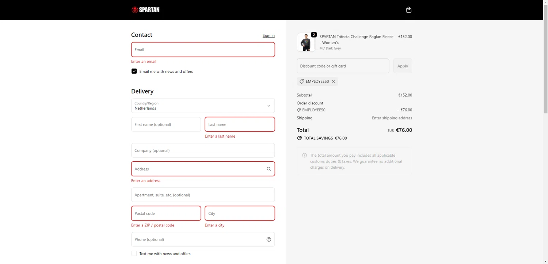This screenshot has height=264, width=548.
Task: Enable Text me with news and offers
Action: (x=134, y=254)
